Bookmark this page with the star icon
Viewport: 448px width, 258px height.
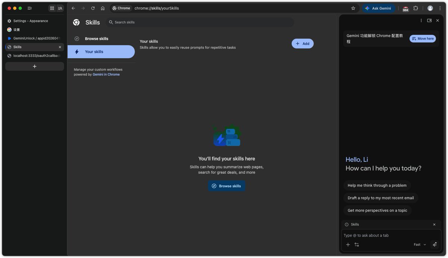pos(353,8)
